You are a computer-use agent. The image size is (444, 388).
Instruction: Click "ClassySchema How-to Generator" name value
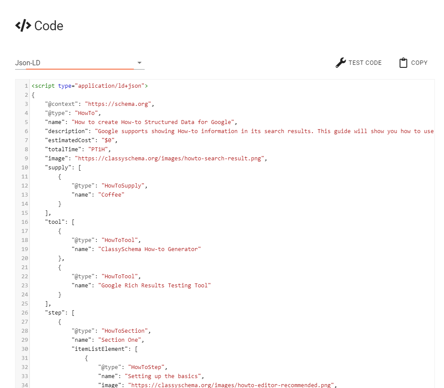coord(149,249)
